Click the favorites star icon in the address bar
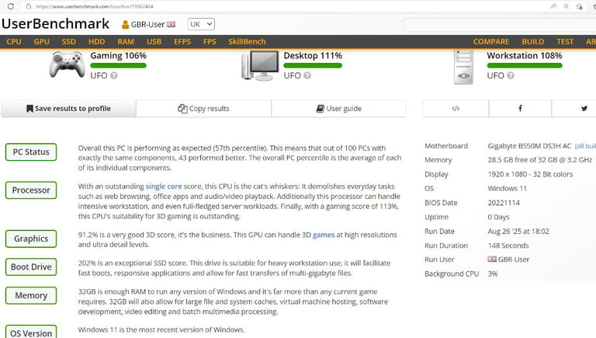Viewport: 596px width, 338px height. click(x=579, y=6)
